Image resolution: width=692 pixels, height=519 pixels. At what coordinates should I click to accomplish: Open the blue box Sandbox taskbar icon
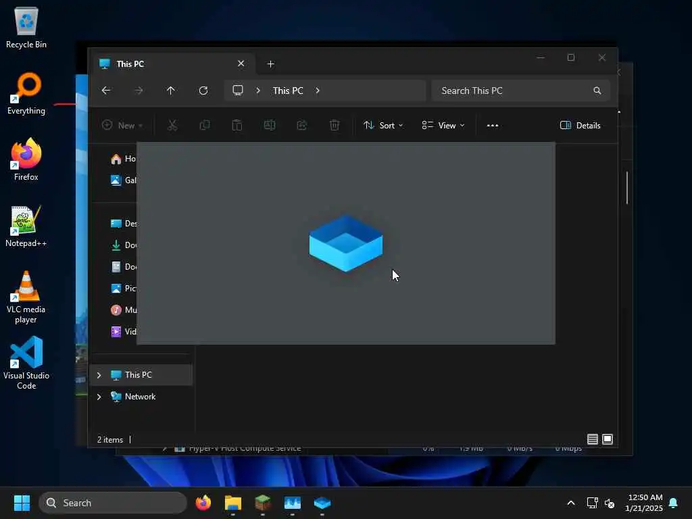click(322, 503)
